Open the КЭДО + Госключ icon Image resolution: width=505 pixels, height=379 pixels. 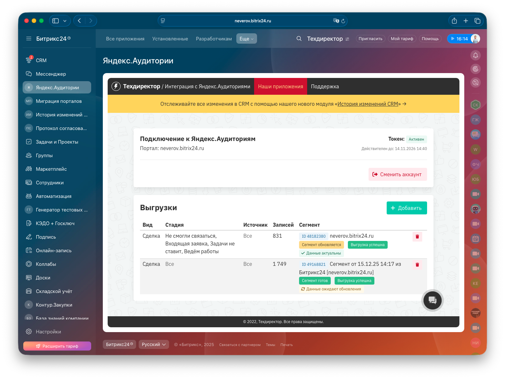(29, 223)
